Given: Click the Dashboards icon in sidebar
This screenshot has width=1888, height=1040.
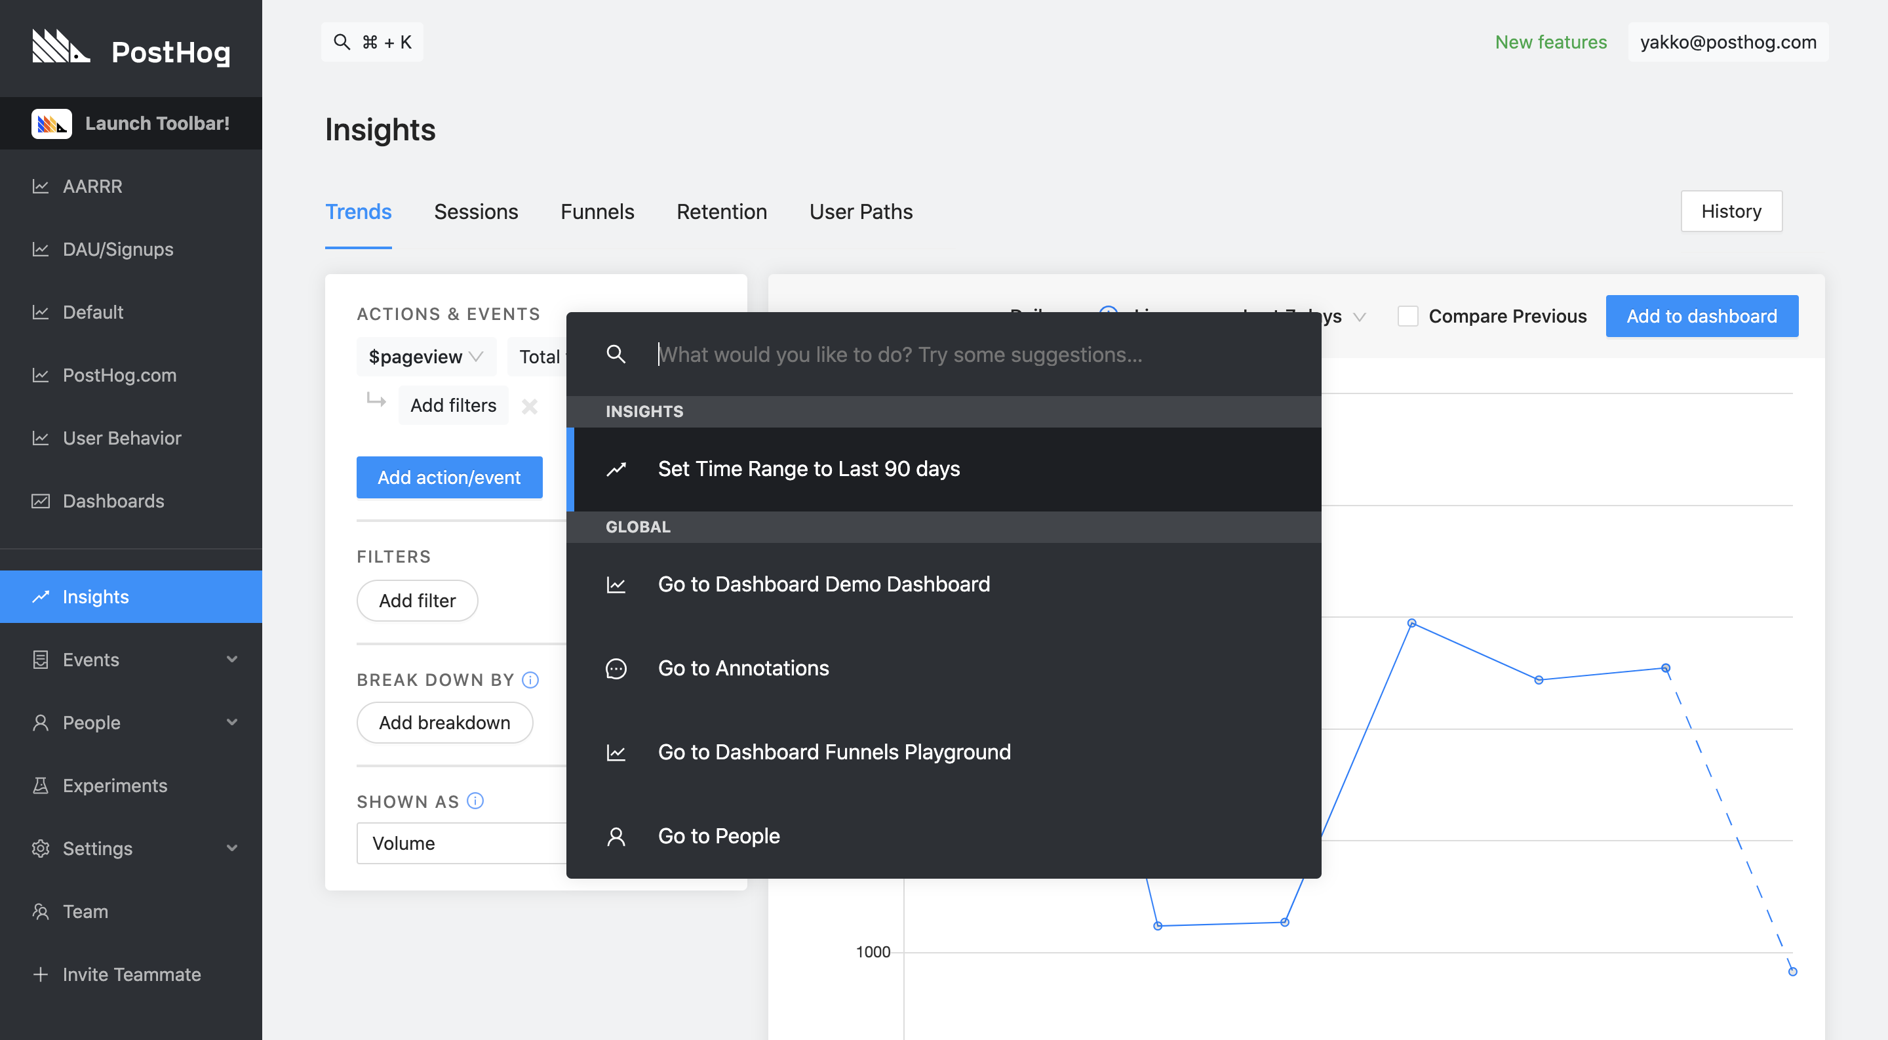Looking at the screenshot, I should pos(40,501).
